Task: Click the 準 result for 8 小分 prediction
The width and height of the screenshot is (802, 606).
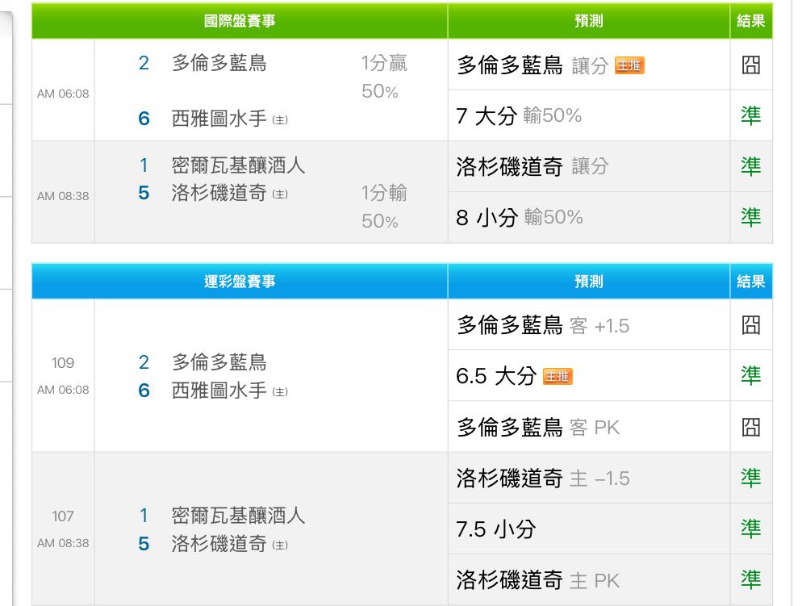Action: click(750, 217)
